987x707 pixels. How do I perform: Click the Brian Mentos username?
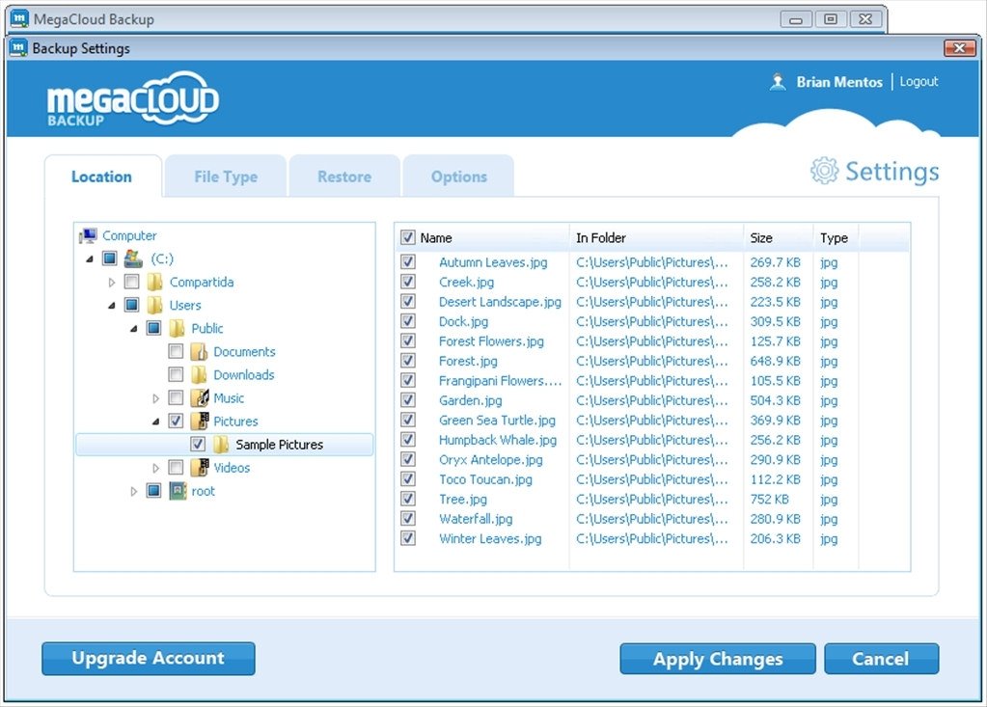click(839, 82)
